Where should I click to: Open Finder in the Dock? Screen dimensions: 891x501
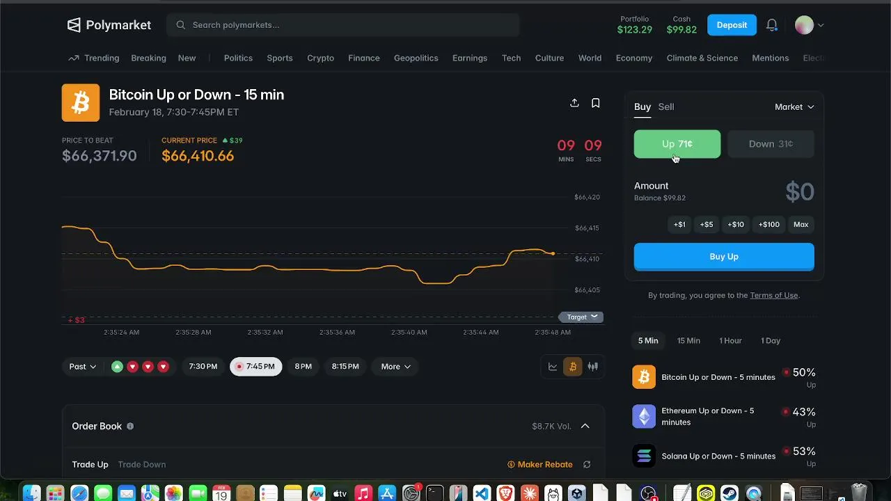(x=32, y=493)
